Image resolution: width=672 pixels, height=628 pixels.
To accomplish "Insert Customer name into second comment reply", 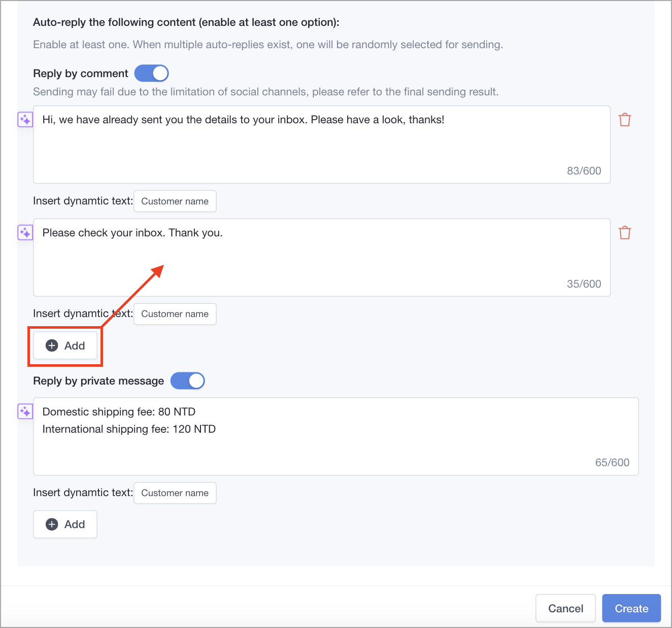I will 175,314.
